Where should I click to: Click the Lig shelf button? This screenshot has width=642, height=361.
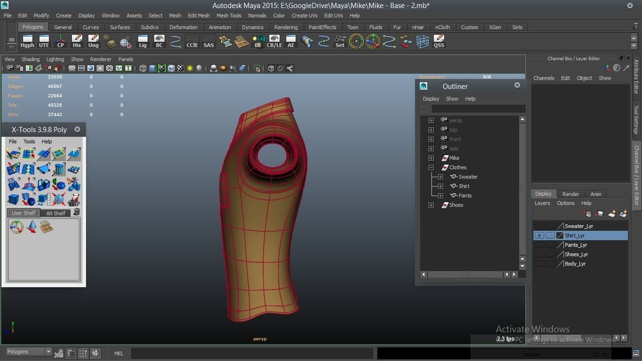click(142, 41)
